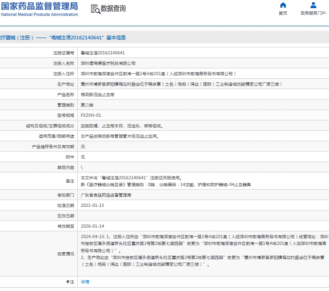Screen dimensions: 329x291
Task: Click the 变更情况 label
Action: 66,254
